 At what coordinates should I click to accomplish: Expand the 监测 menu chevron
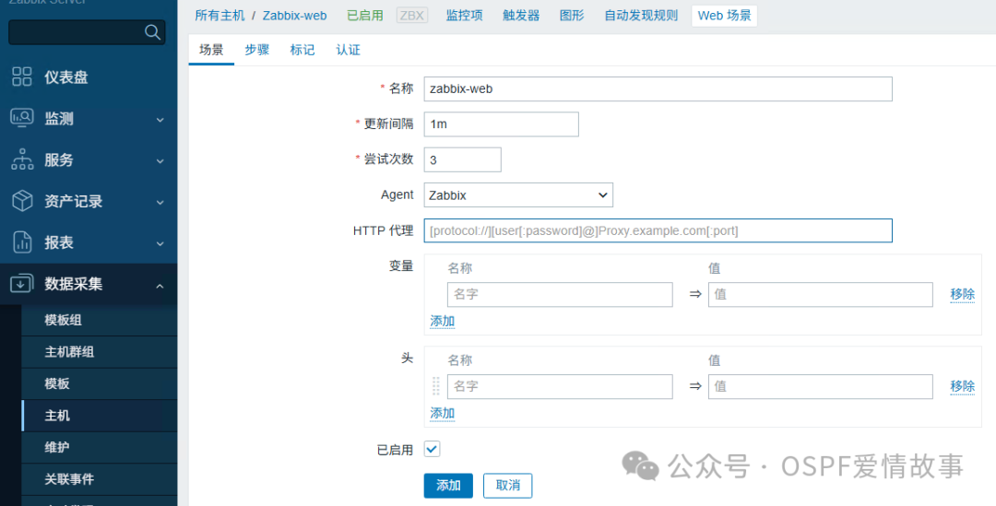click(160, 120)
